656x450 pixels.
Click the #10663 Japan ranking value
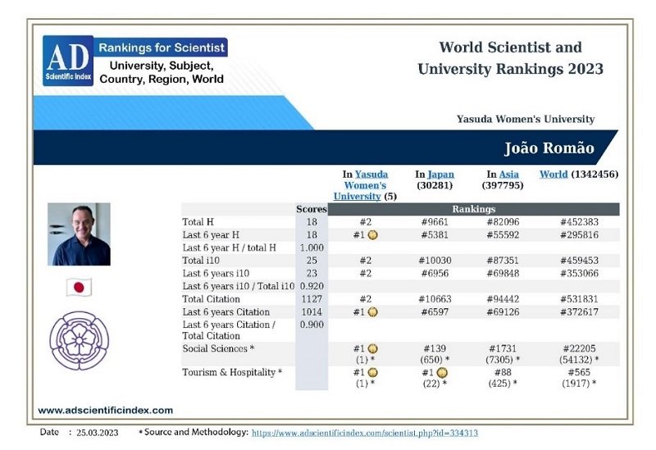pos(435,299)
